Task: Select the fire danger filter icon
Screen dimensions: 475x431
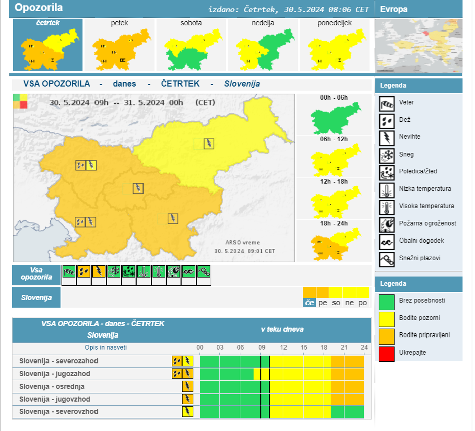Action: (x=174, y=272)
